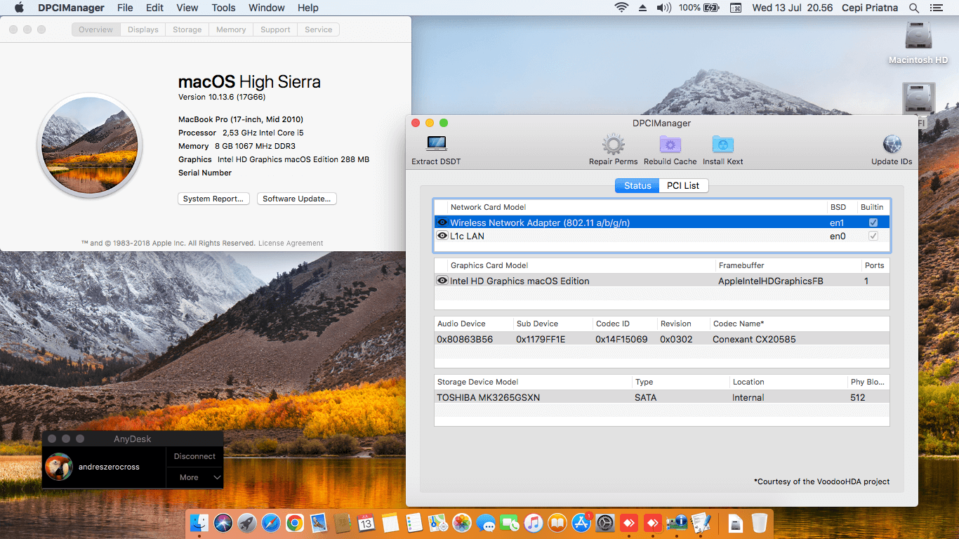The image size is (959, 539).
Task: Open the DPCIManager application menu
Action: pos(71,8)
